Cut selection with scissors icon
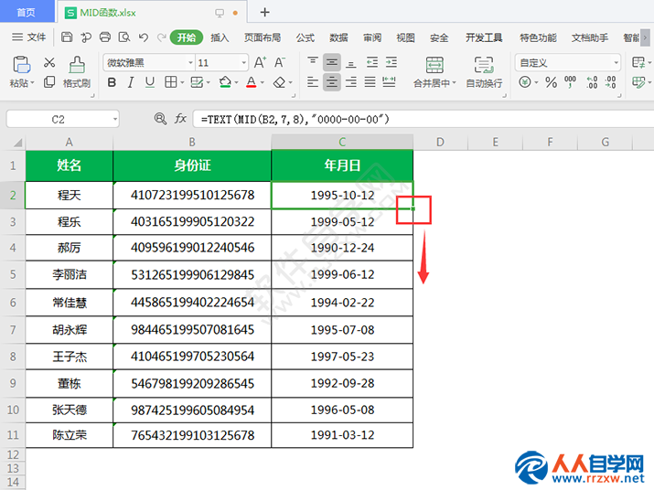 click(49, 62)
